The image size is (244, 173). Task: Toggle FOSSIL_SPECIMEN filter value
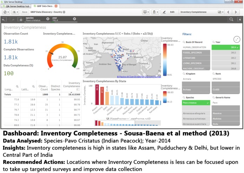196,53
